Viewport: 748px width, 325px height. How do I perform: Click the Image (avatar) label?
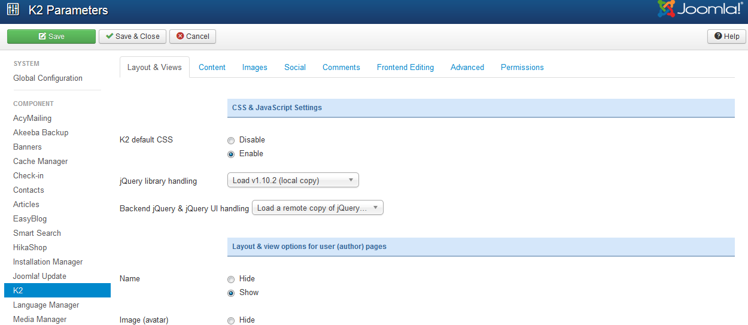click(144, 320)
